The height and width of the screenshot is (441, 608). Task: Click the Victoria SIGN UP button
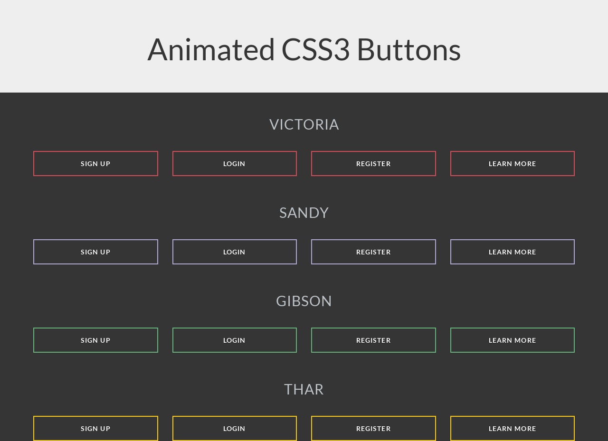click(x=95, y=163)
